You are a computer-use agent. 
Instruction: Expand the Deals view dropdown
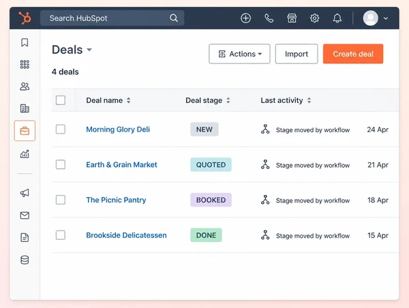(x=89, y=50)
